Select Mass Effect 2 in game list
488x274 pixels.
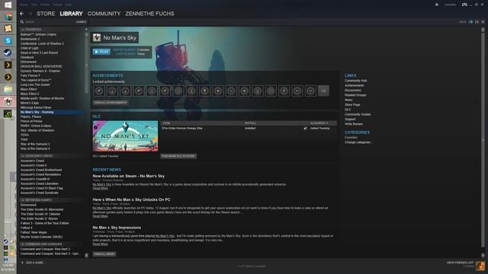[x=30, y=94]
